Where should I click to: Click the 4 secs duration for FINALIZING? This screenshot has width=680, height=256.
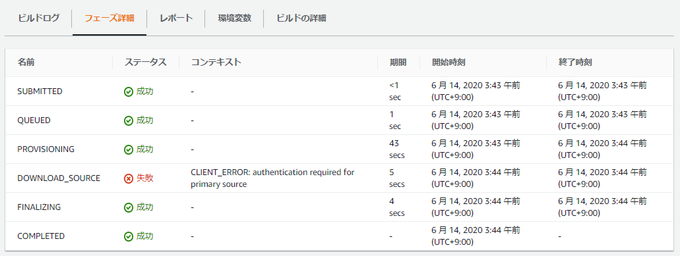tap(397, 207)
